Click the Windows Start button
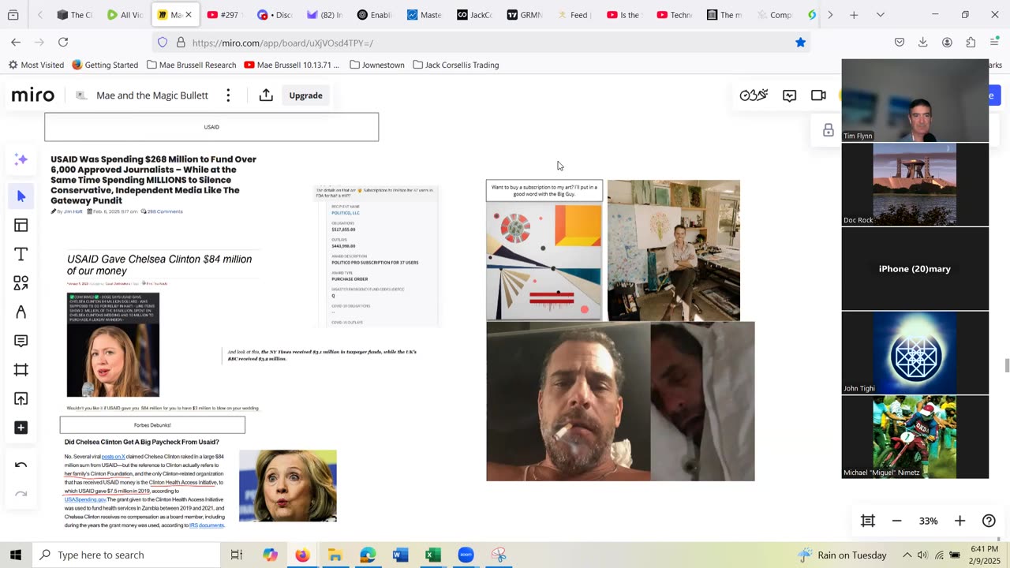Screen dimensions: 1010x568 (x=16, y=555)
